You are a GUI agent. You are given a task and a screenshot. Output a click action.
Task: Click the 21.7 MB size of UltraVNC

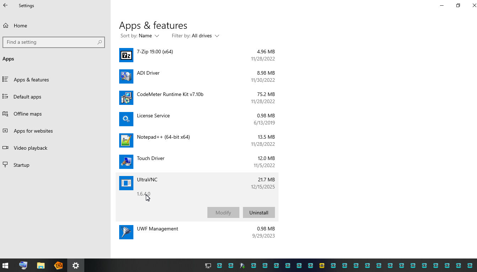[266, 180]
